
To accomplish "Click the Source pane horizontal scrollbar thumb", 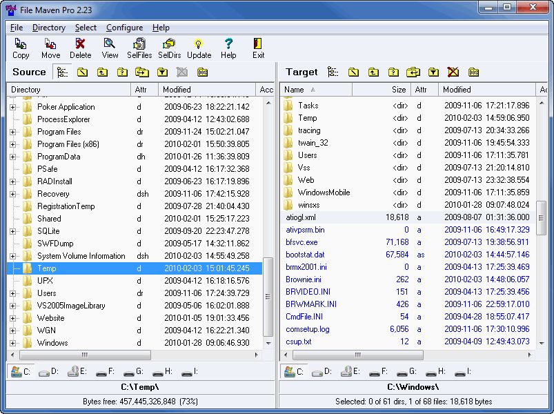I will [x=85, y=355].
